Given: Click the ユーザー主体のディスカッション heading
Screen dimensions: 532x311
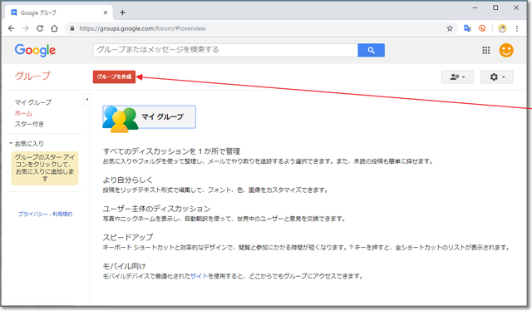Looking at the screenshot, I should (x=157, y=209).
